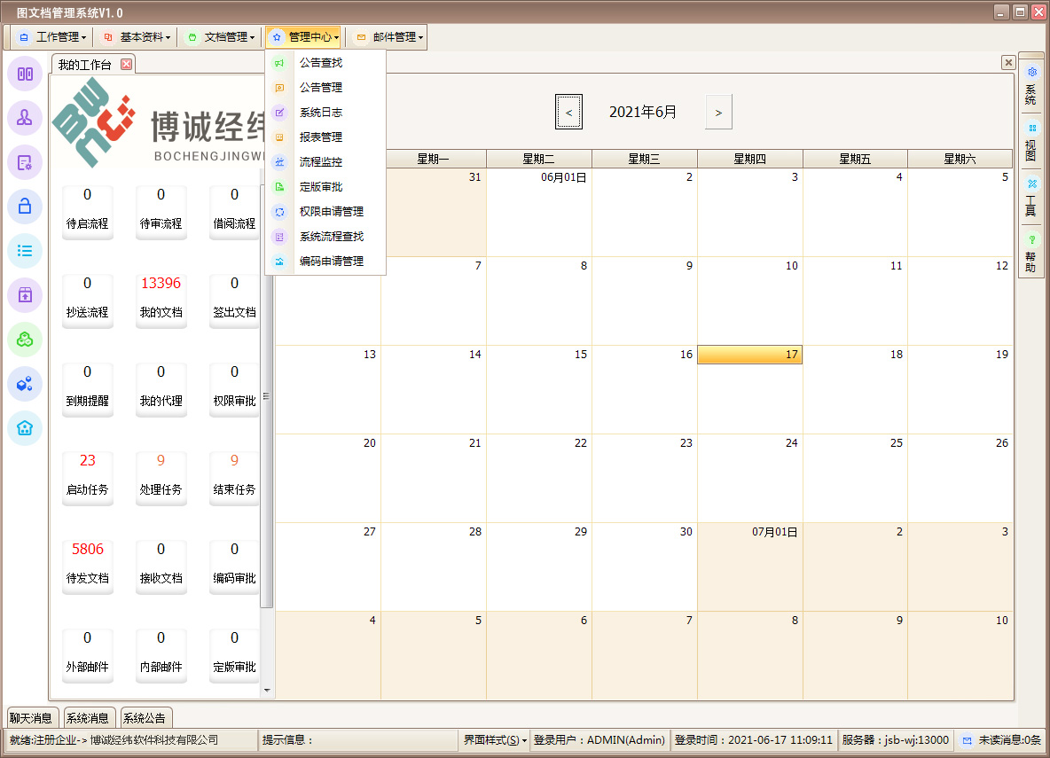Open the home icon at the left sidebar bottom

point(25,428)
